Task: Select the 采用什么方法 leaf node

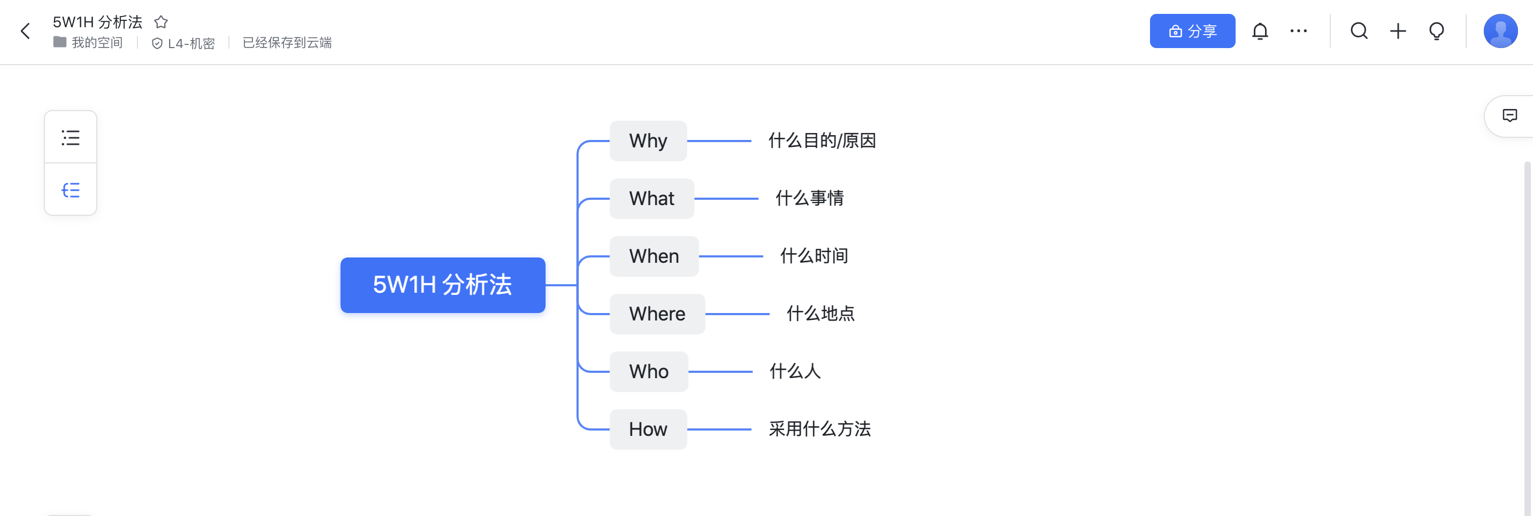Action: (x=819, y=429)
